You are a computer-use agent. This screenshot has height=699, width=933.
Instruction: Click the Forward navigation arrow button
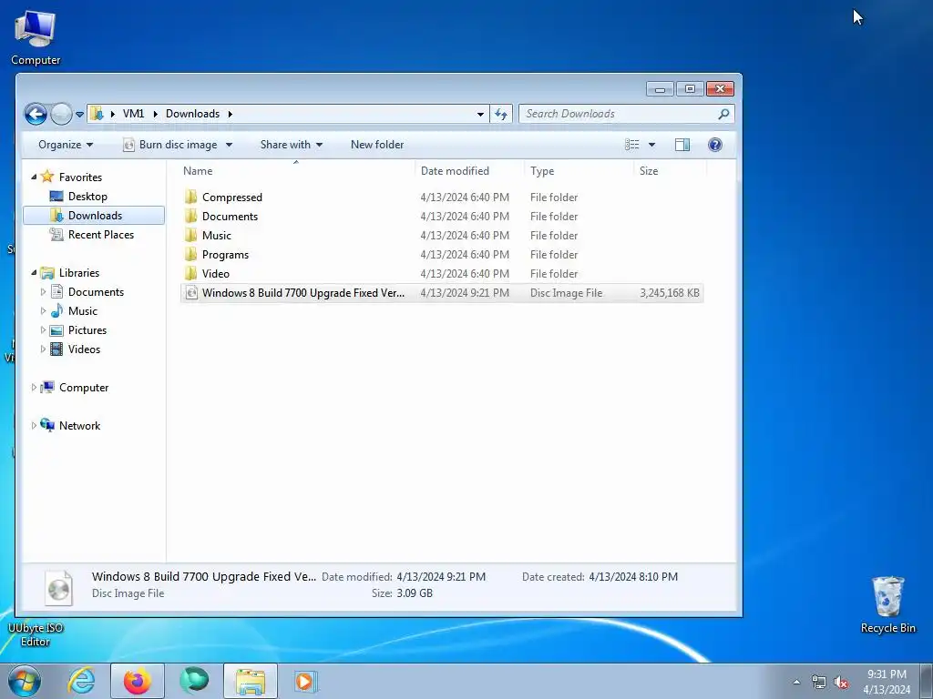click(x=61, y=114)
